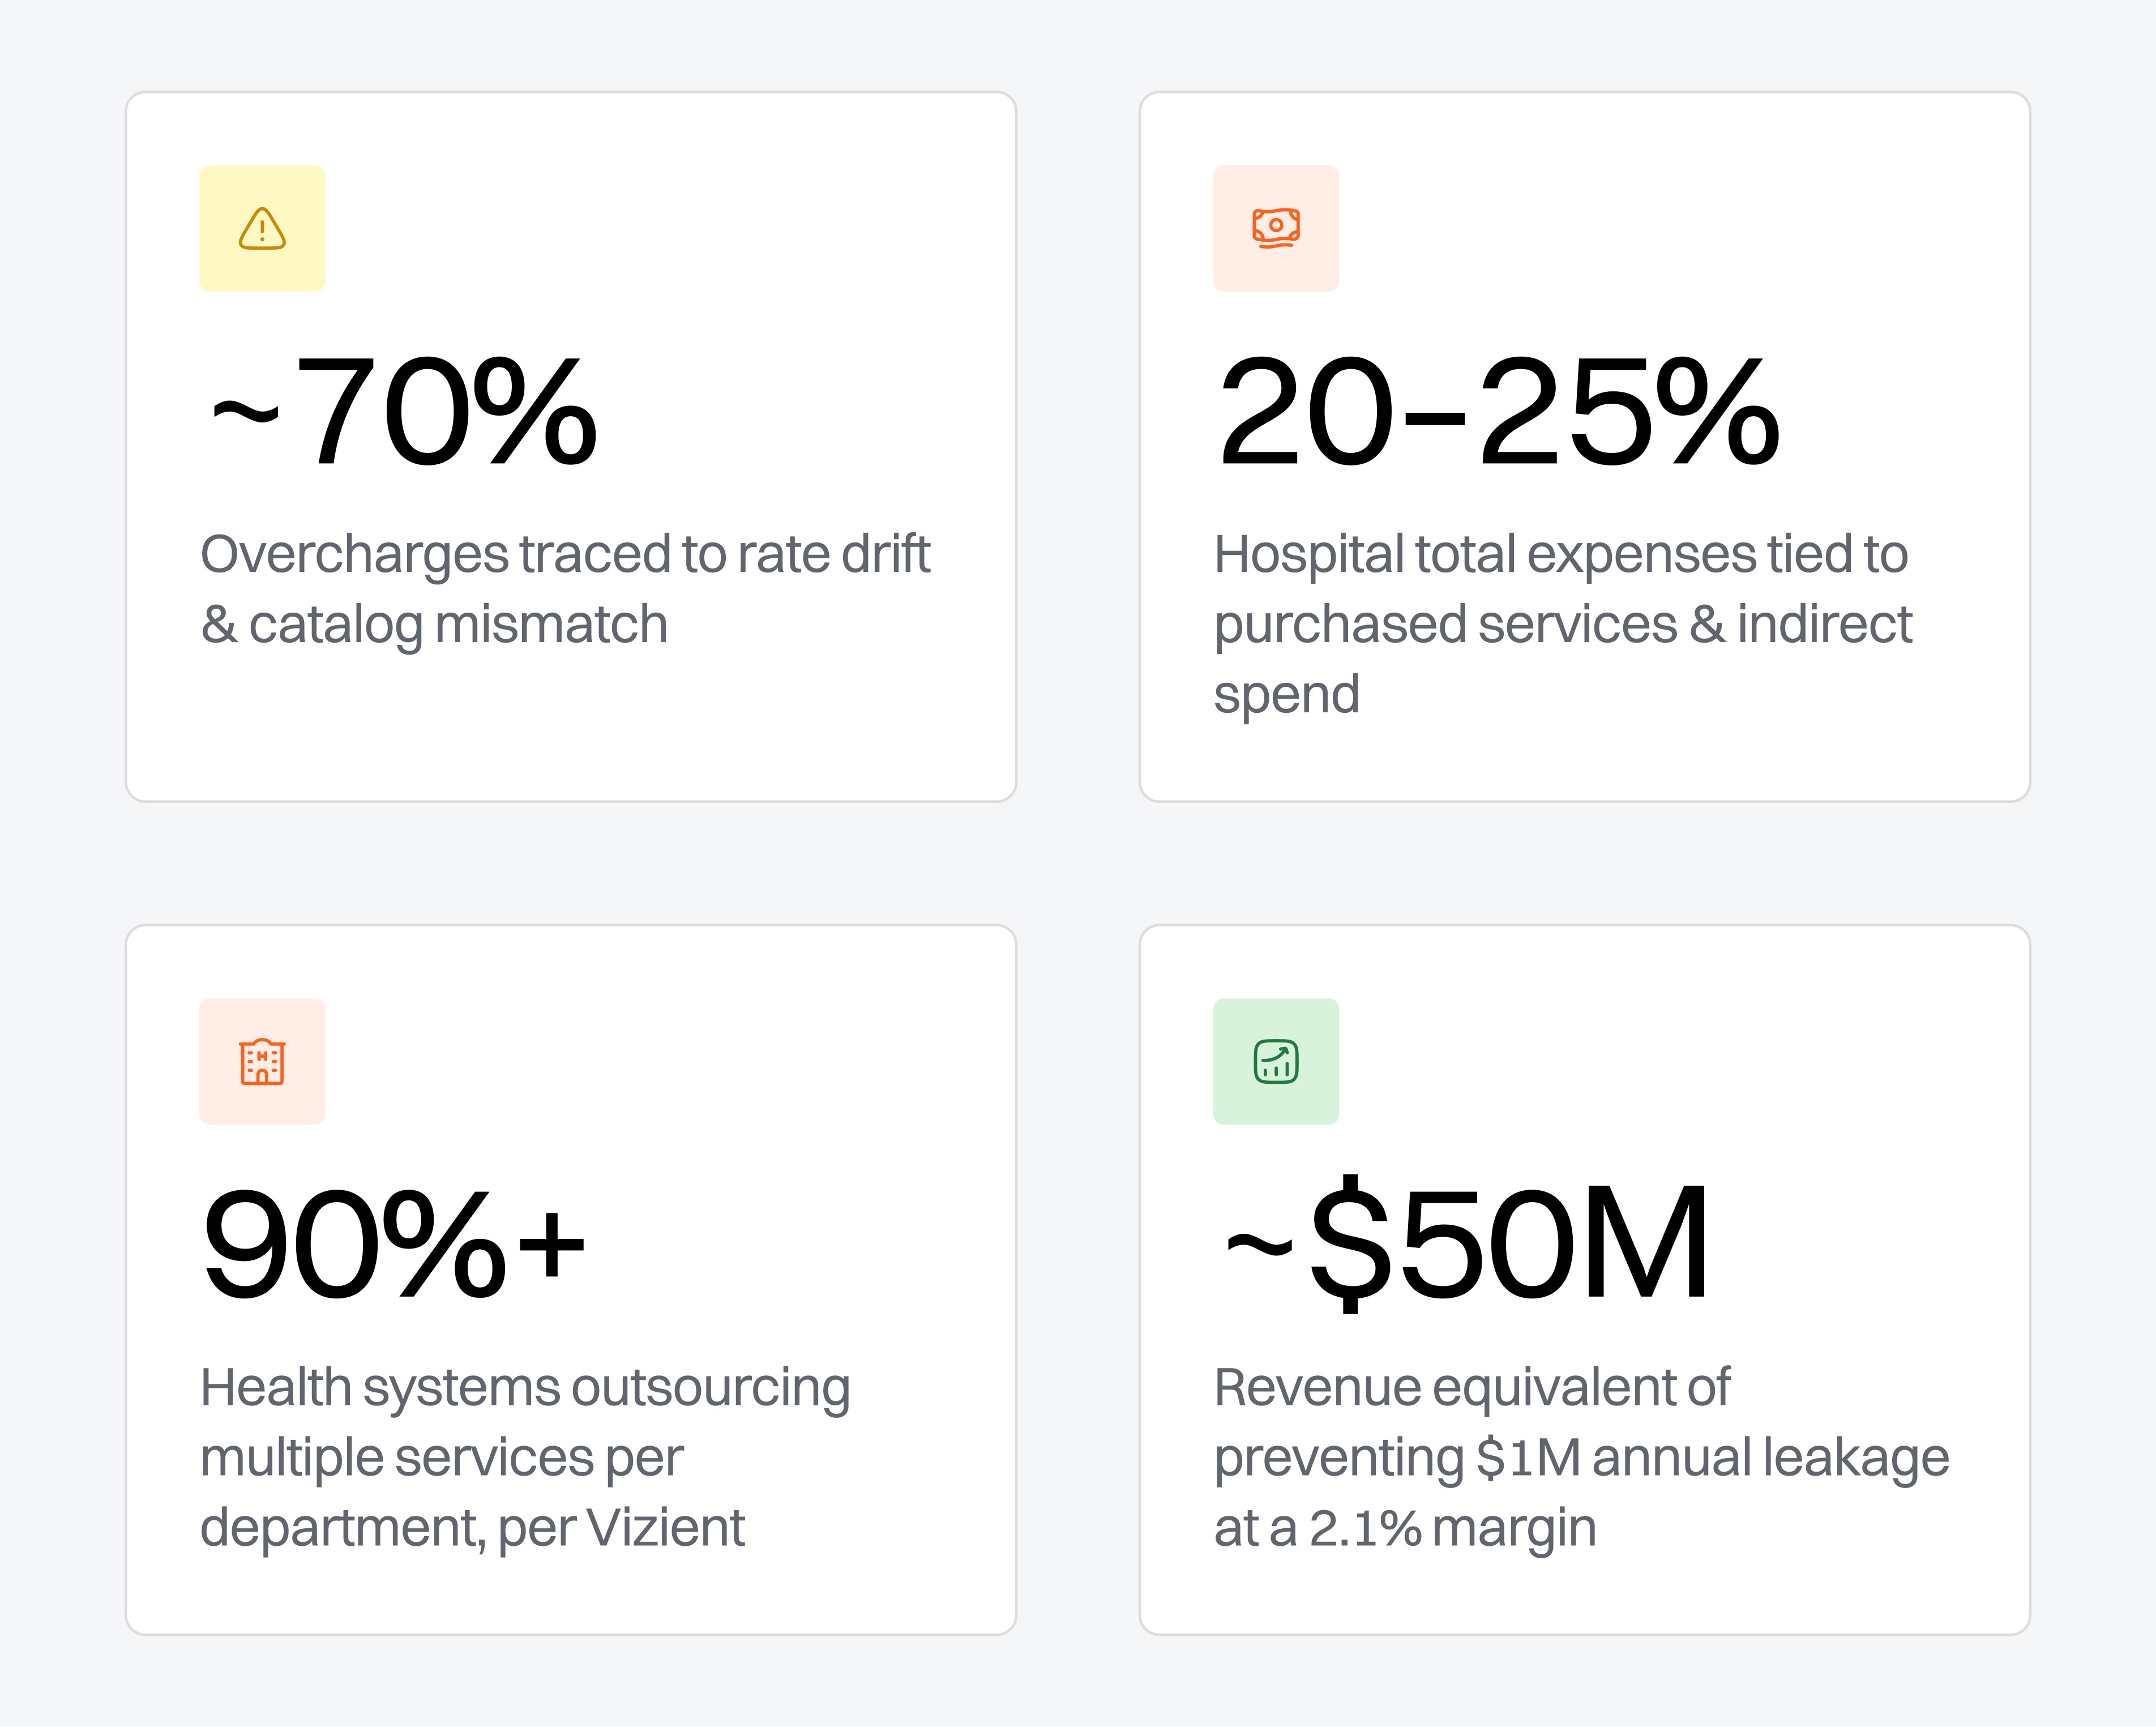This screenshot has width=2156, height=1727.
Task: Click 'Health systems outsourcing' description text
Action: (x=525, y=1389)
